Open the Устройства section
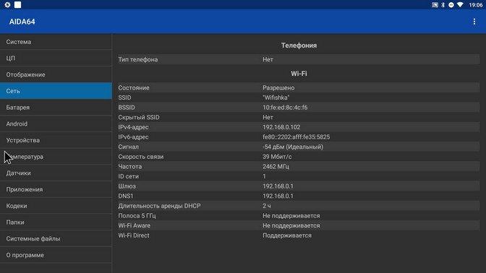 [x=56, y=140]
